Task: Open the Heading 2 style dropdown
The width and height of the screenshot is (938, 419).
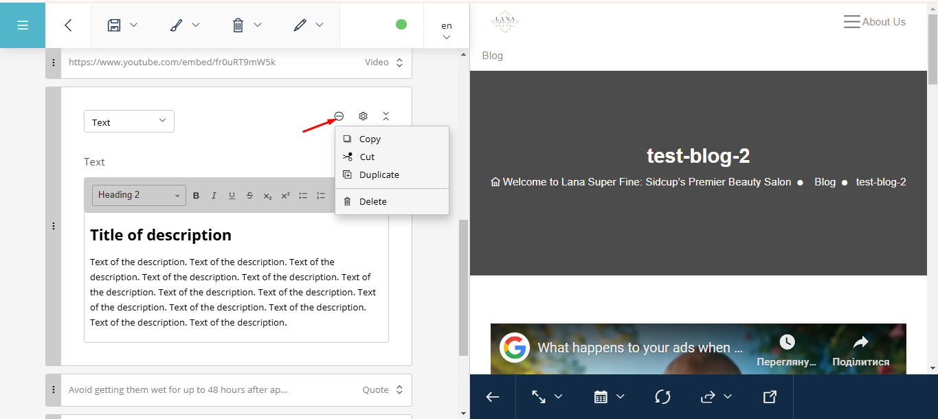Action: point(139,195)
